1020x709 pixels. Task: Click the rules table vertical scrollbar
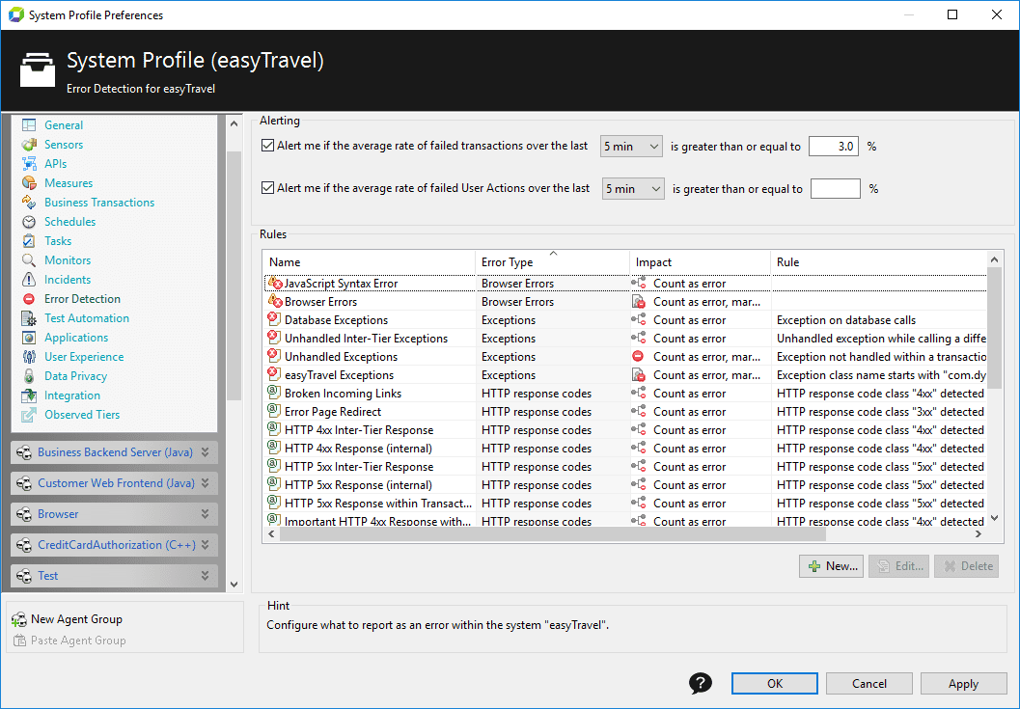tap(994, 329)
